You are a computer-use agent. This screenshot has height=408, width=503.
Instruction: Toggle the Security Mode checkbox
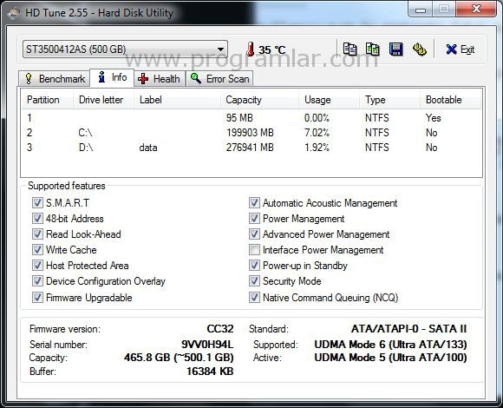254,281
